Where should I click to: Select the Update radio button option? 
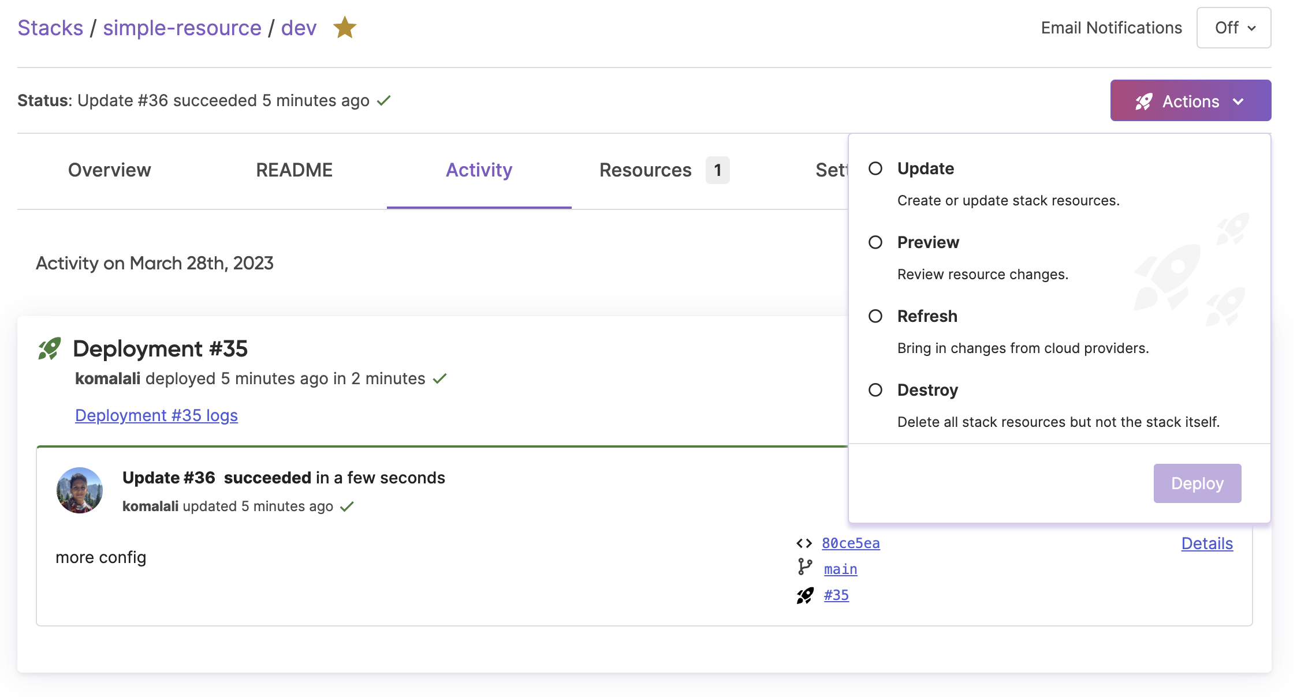[875, 168]
